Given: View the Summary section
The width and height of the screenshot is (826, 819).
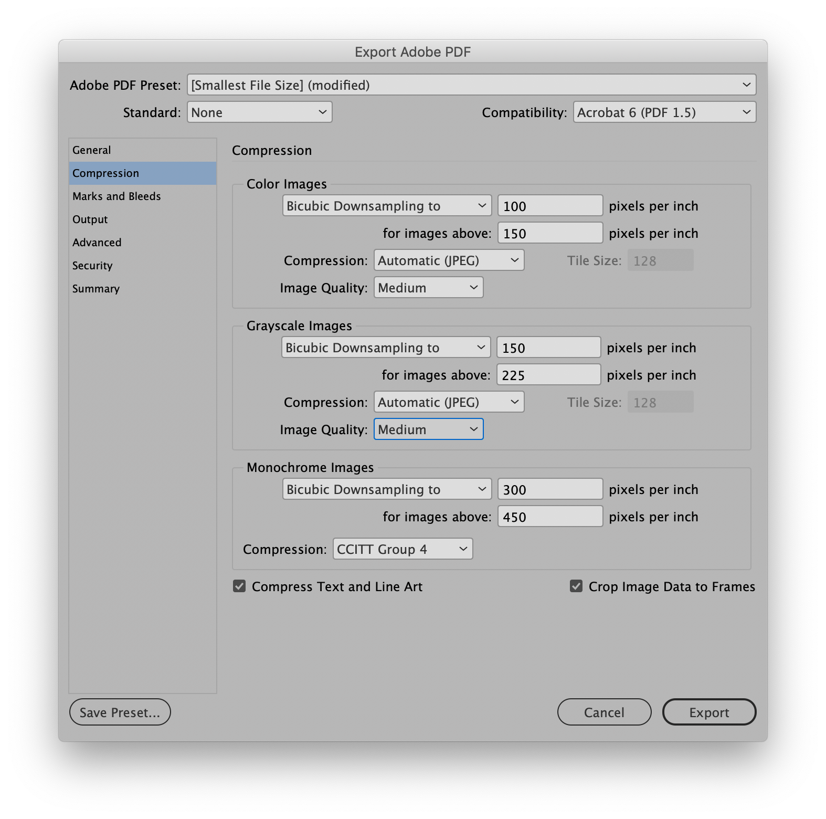Looking at the screenshot, I should coord(142,289).
